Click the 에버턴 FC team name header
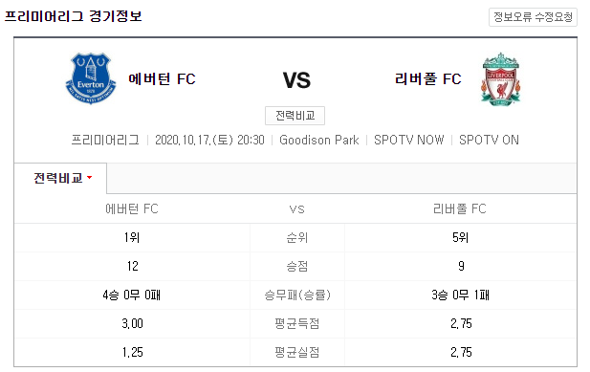Screen dimensions: 590x372 click(162, 79)
